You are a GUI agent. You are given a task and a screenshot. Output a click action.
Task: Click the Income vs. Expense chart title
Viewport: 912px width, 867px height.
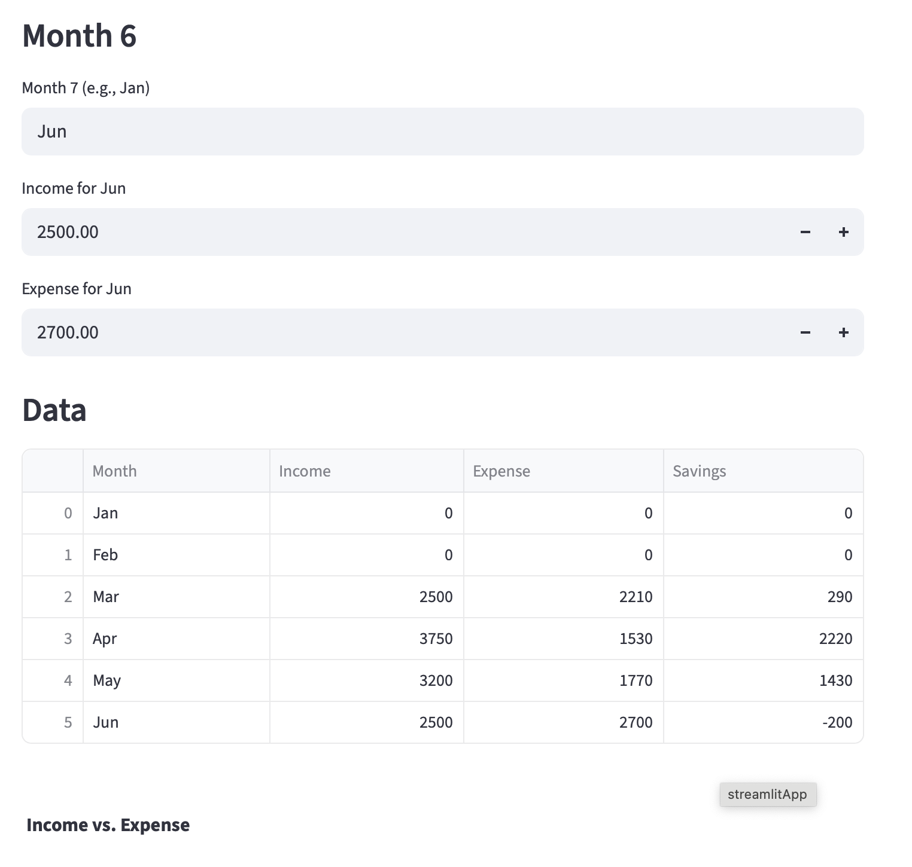coord(108,825)
